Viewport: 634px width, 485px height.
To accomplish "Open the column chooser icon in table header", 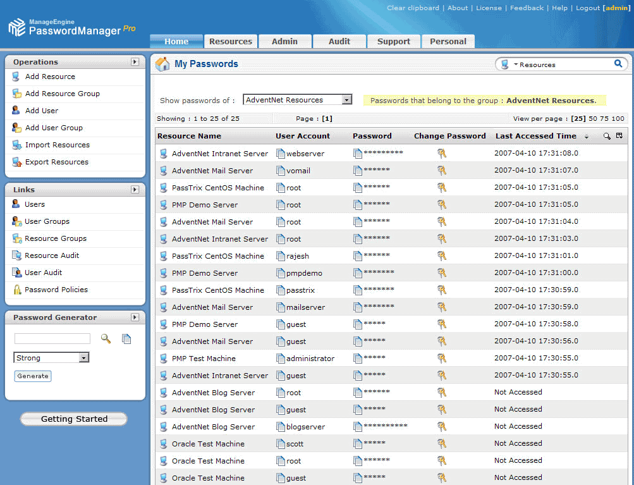I will click(x=619, y=136).
